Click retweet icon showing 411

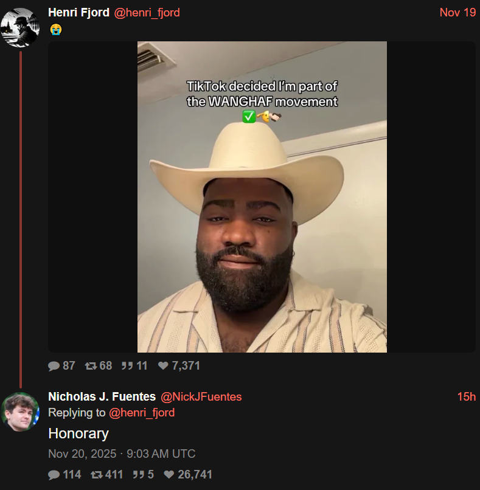[97, 474]
